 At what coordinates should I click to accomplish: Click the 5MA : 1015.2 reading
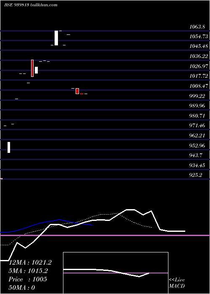click(x=28, y=271)
